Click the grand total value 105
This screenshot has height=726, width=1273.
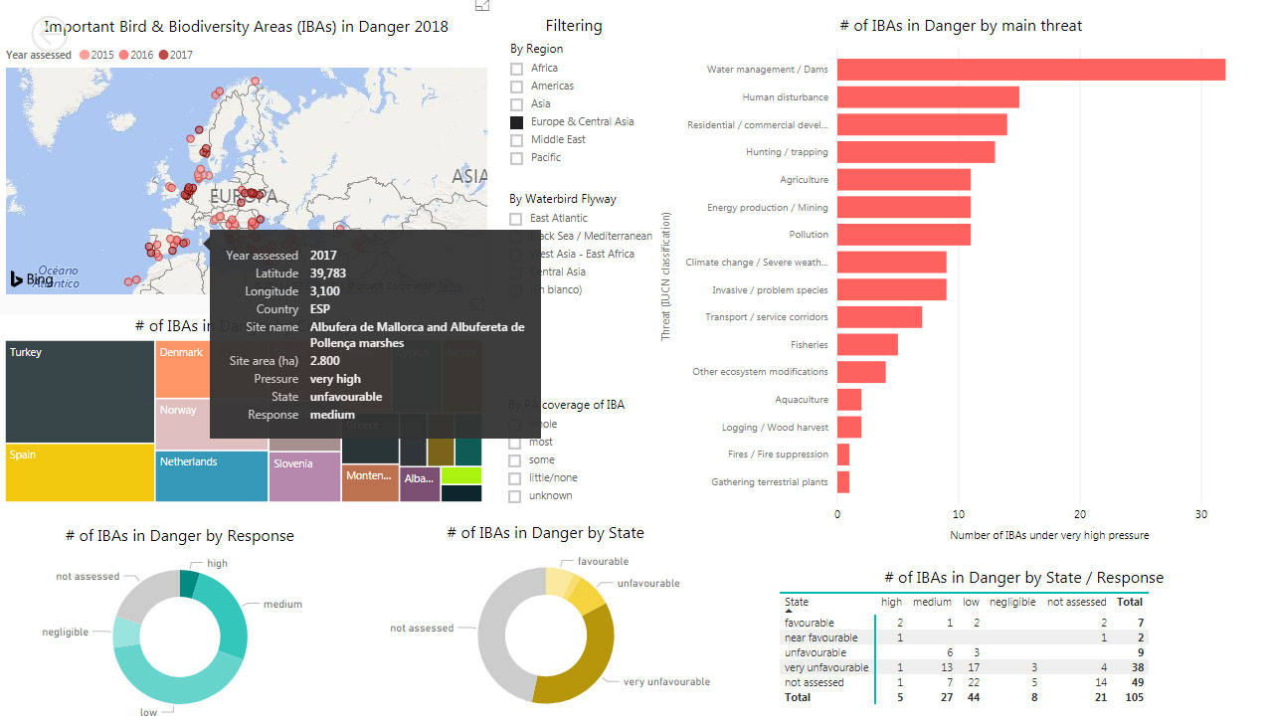pos(1134,697)
